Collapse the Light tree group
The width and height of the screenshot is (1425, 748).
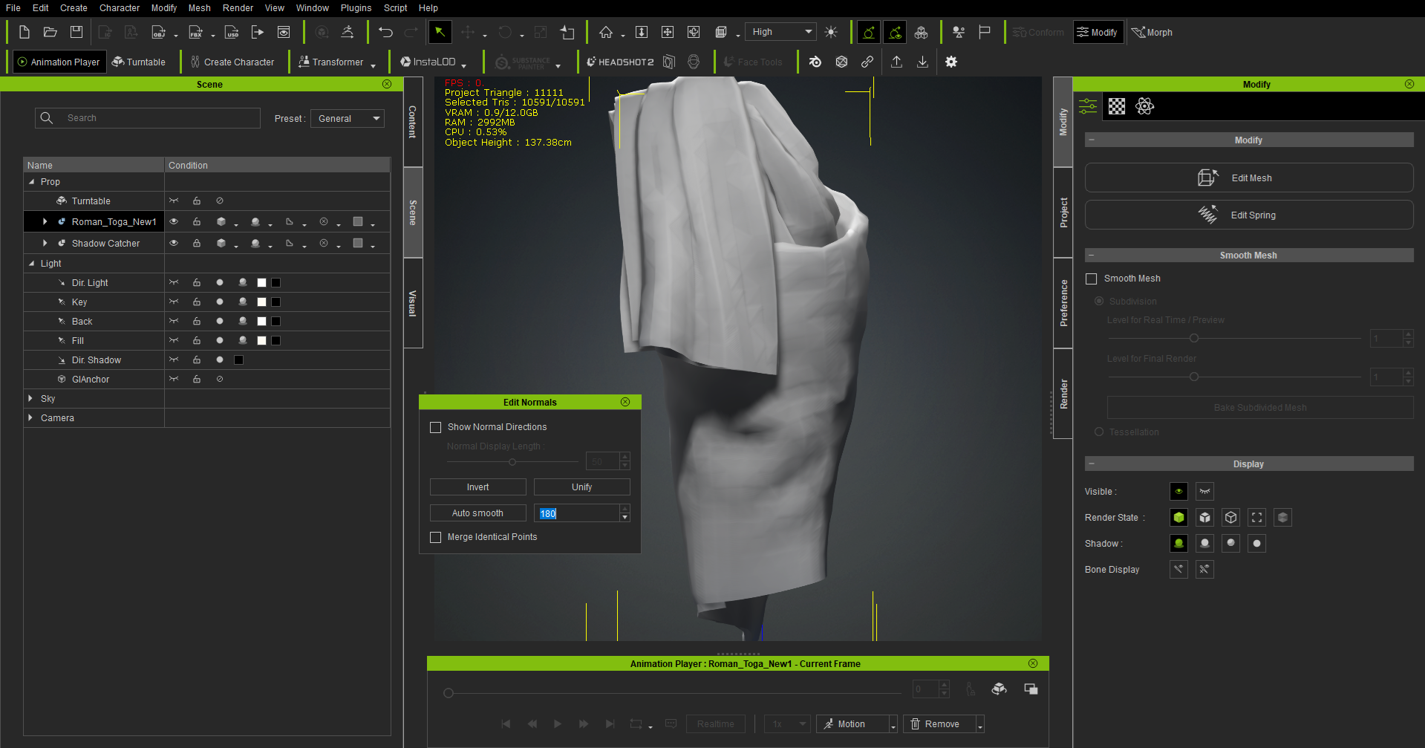(31, 263)
